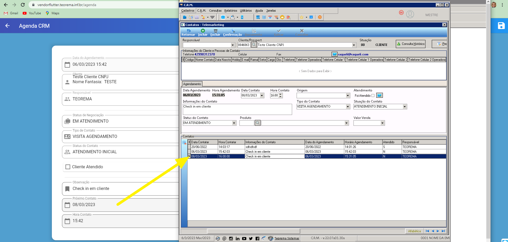Click Incluir green plus icon
Viewport: 508px width, 242px height.
click(x=203, y=31)
